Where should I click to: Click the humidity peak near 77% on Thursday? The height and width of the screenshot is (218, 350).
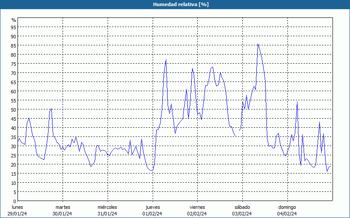click(x=166, y=60)
